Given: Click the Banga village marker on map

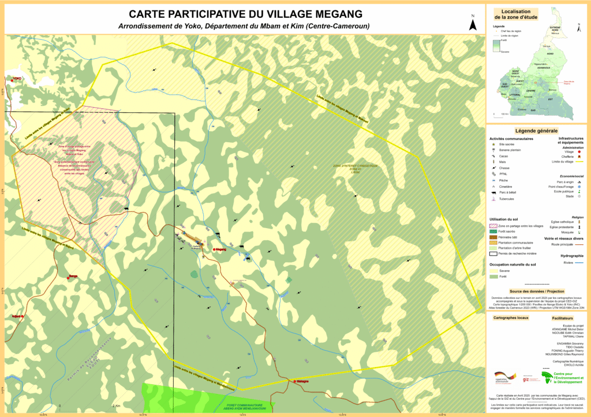Looking at the screenshot, I should coord(68,278).
